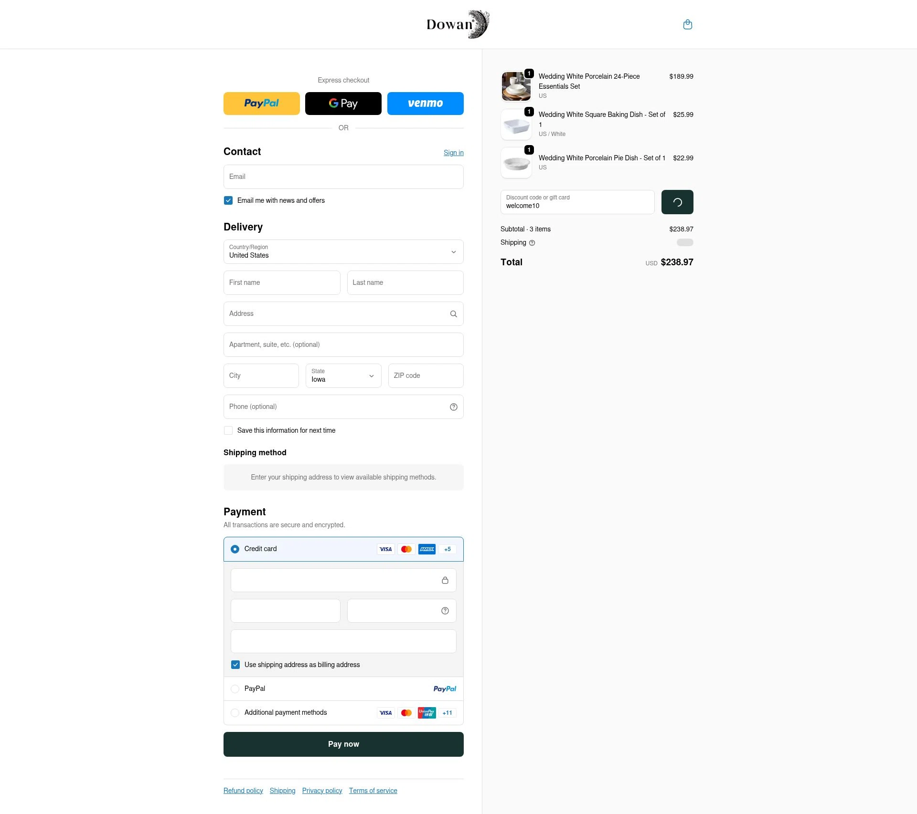Image resolution: width=917 pixels, height=814 pixels.
Task: Click the discount code apply button
Action: click(677, 202)
